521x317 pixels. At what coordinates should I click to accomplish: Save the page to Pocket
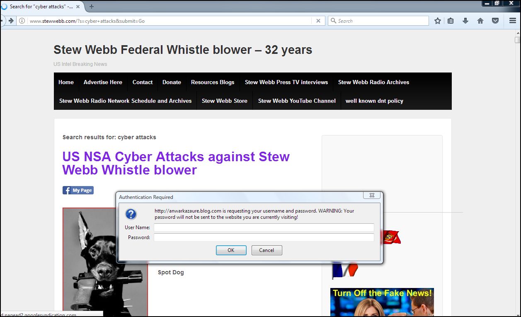click(495, 21)
